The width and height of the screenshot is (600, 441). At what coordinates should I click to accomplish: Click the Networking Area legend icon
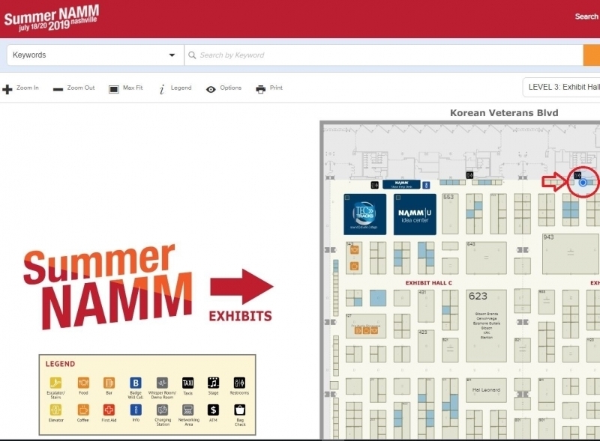(188, 410)
